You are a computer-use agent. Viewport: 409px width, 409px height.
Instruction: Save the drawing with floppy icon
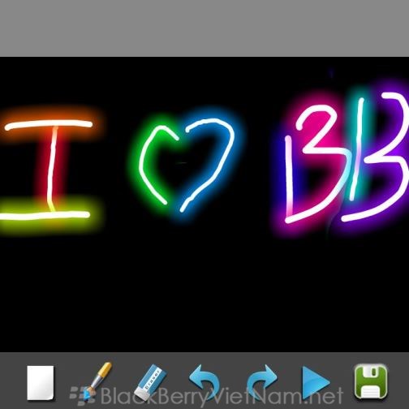pyautogui.click(x=371, y=381)
